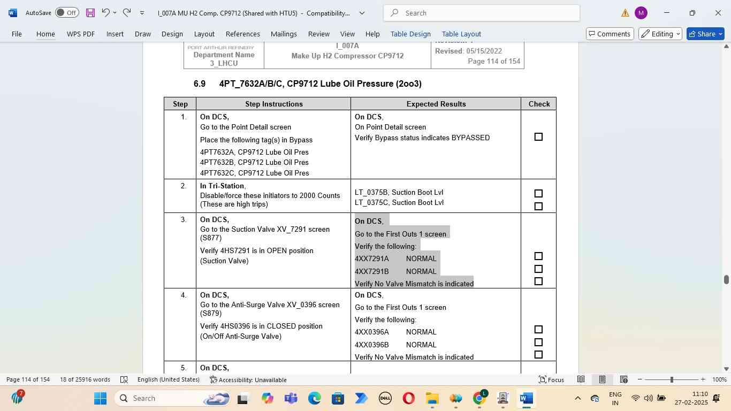Open Google Chrome from taskbar

tap(480, 398)
